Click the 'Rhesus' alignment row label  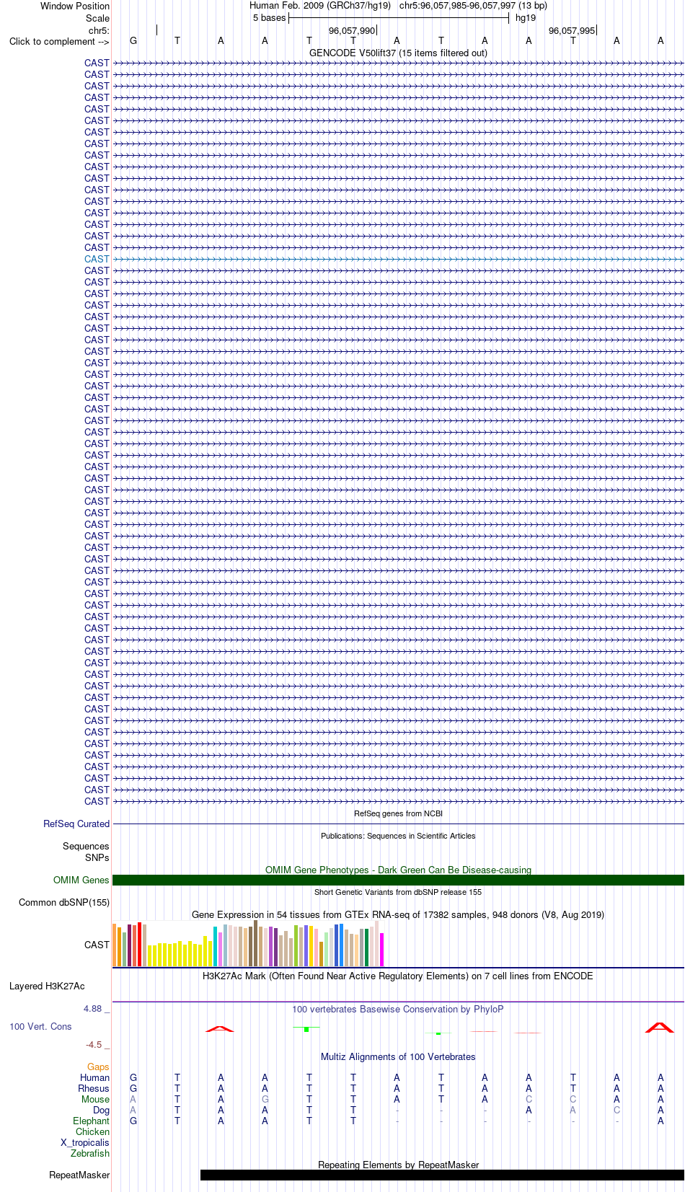94,1088
